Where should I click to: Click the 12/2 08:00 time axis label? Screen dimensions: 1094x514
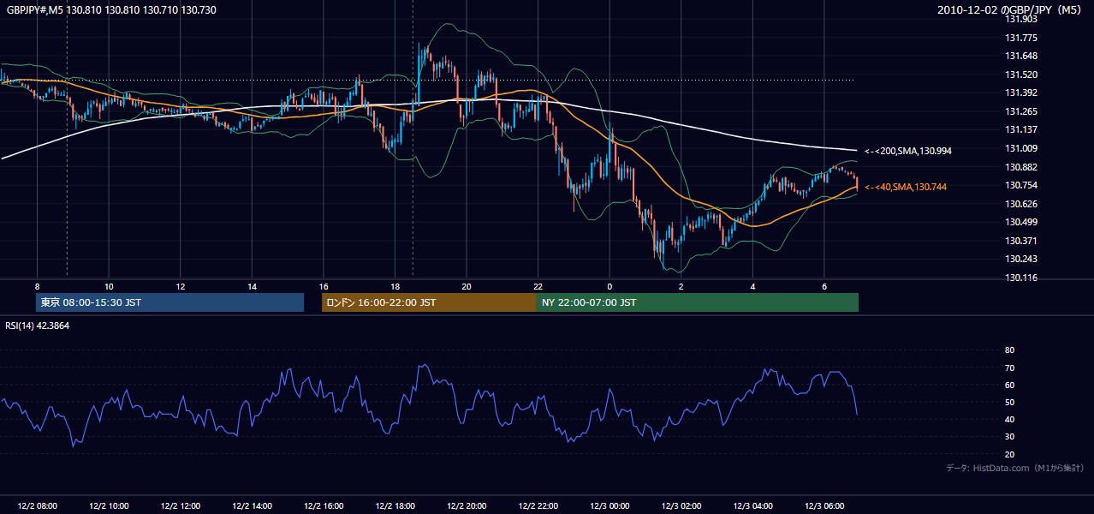(36, 505)
